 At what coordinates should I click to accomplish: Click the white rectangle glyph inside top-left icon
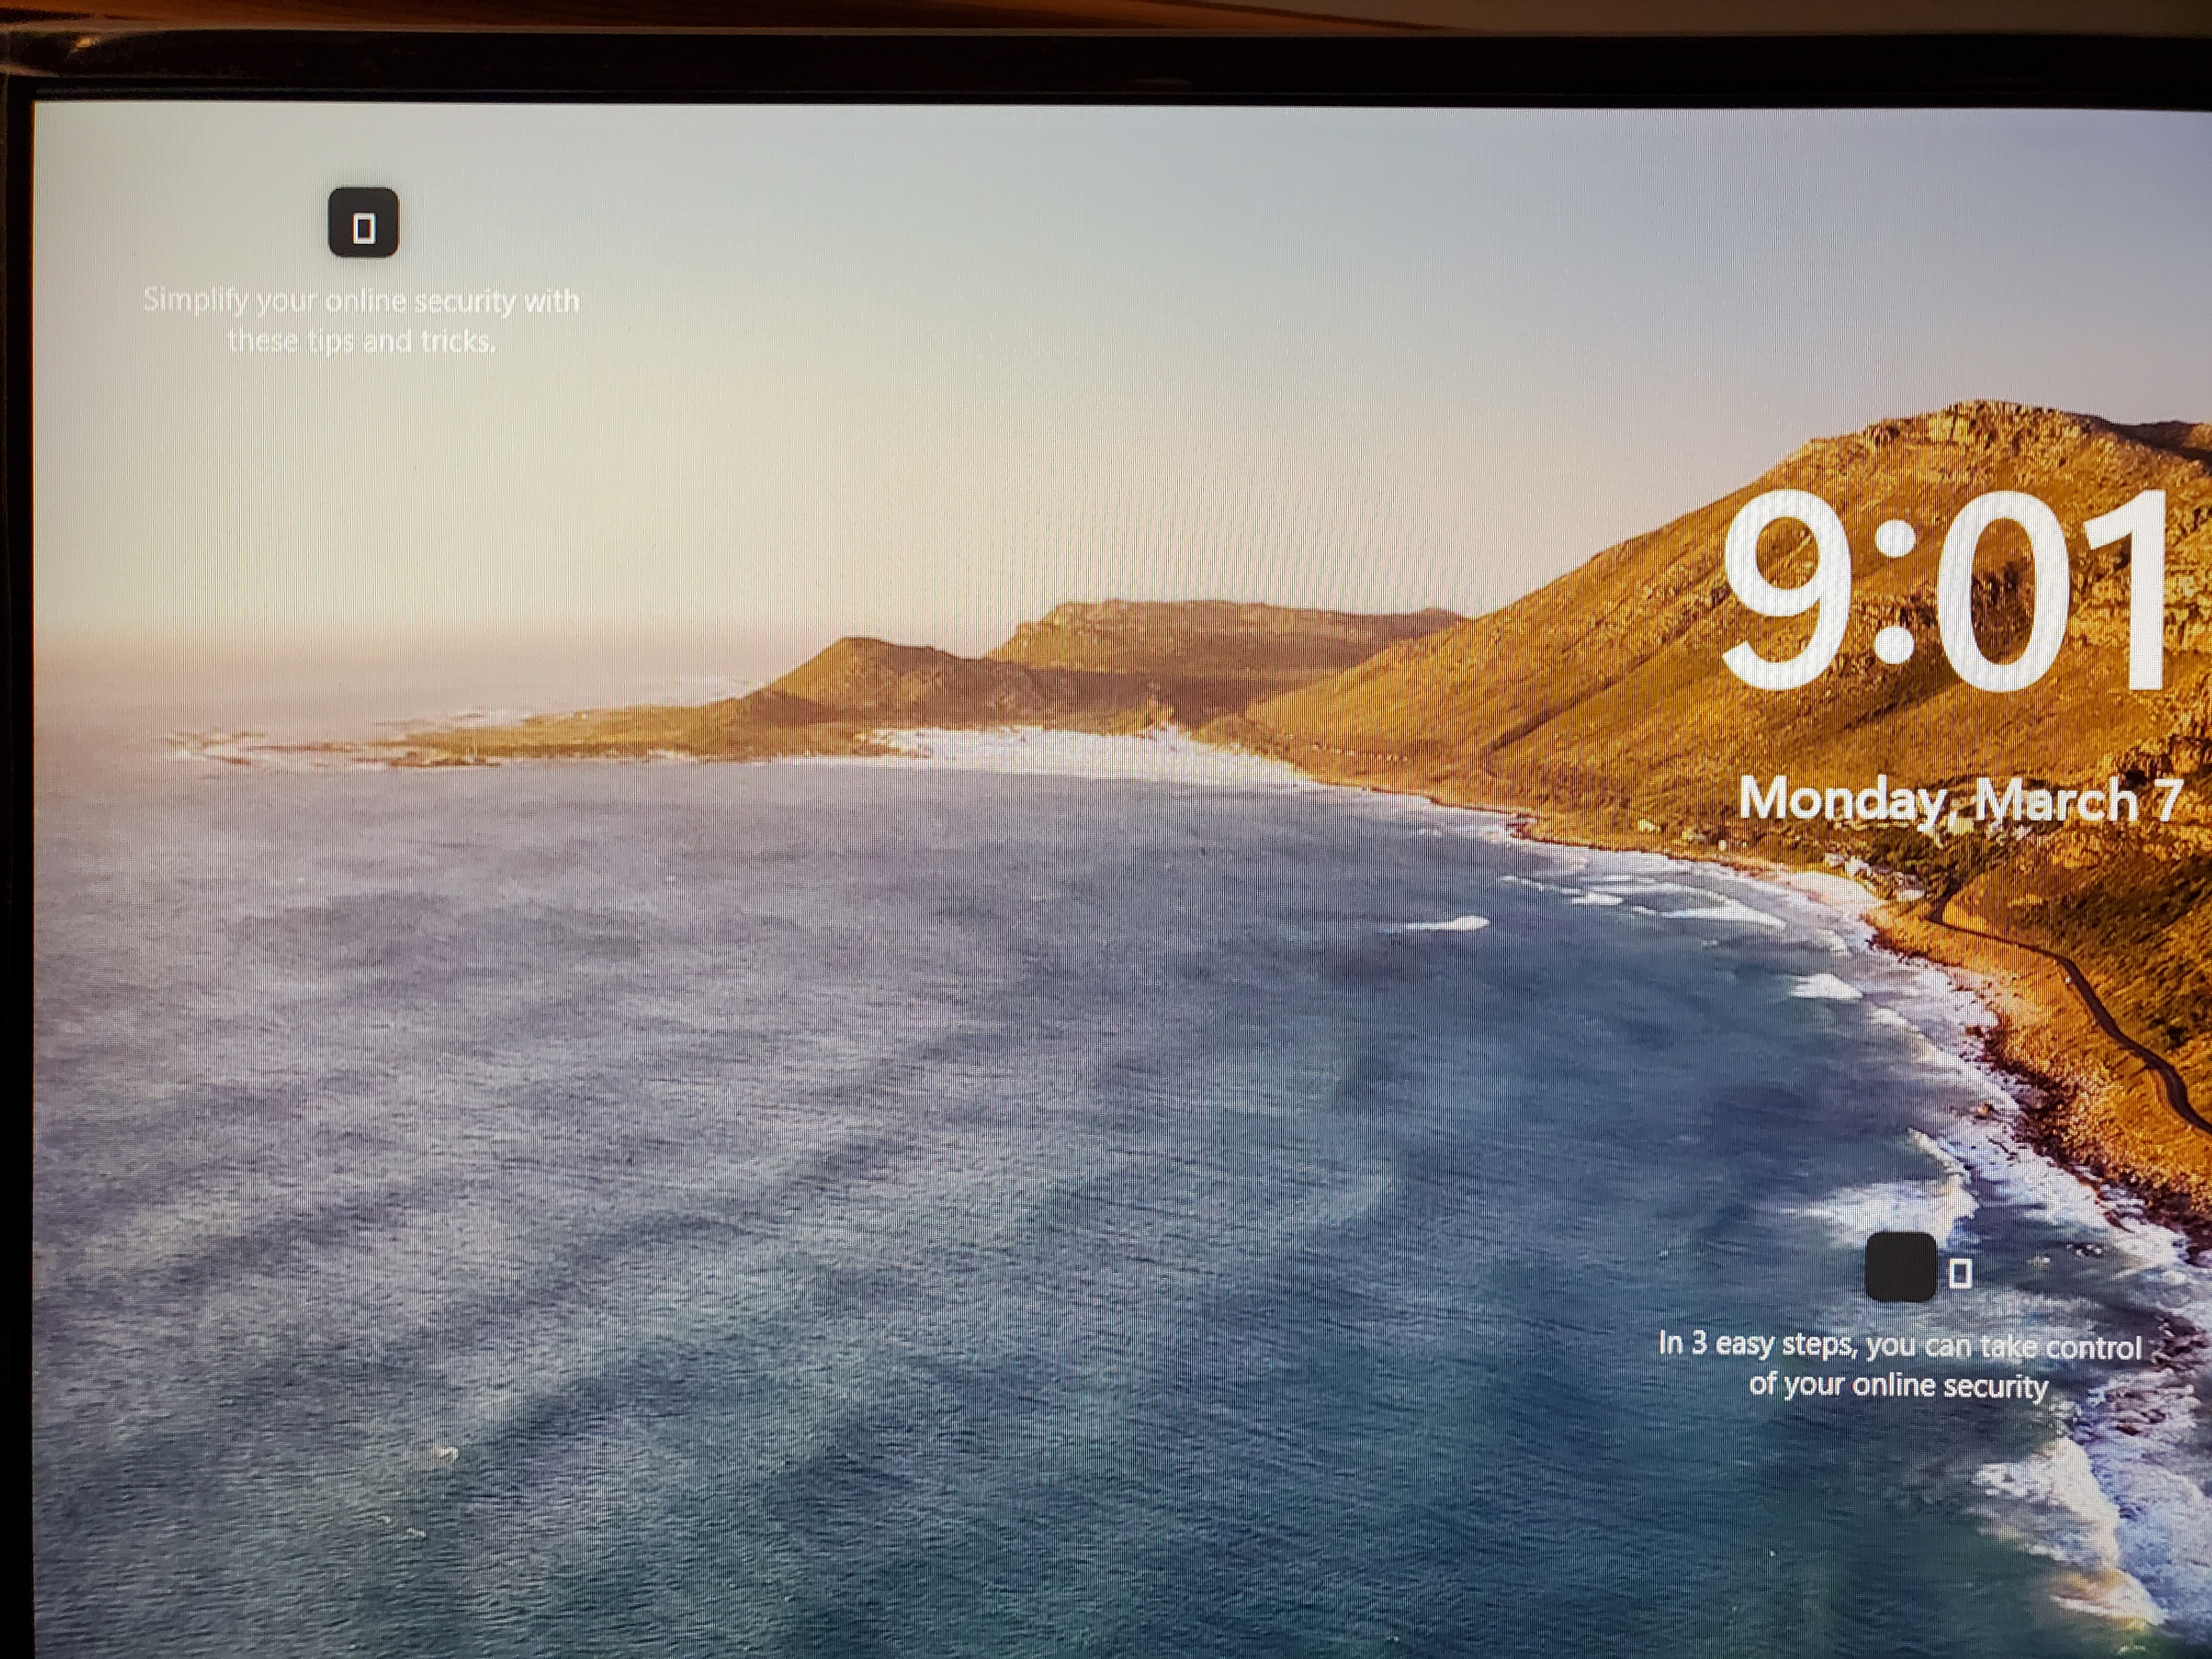364,229
